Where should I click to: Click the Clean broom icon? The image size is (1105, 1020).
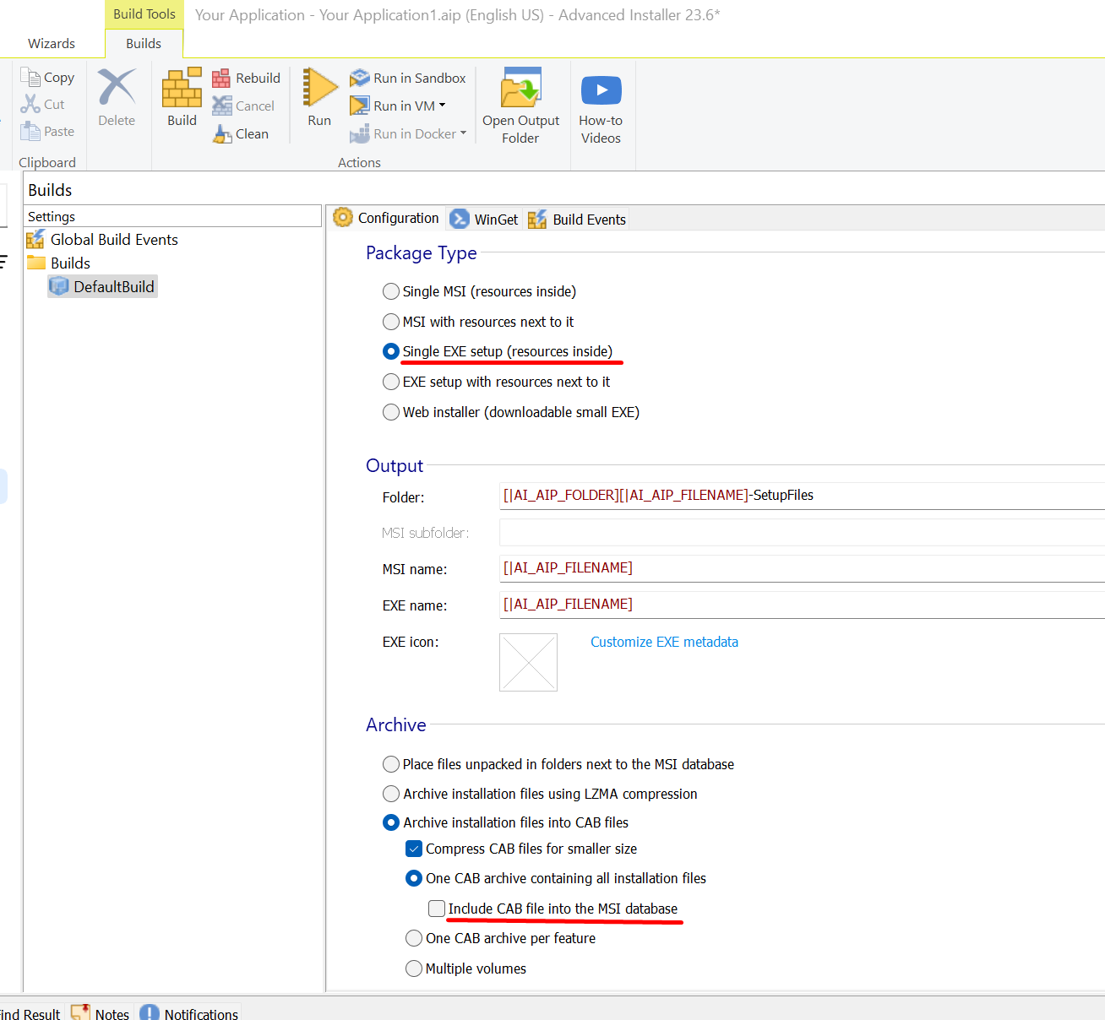pos(221,134)
